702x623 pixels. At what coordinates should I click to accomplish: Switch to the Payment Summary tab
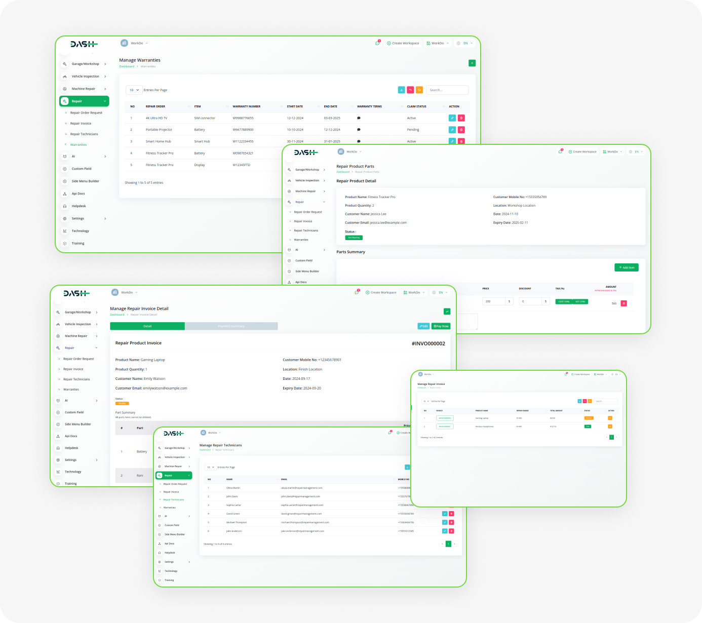coord(231,326)
